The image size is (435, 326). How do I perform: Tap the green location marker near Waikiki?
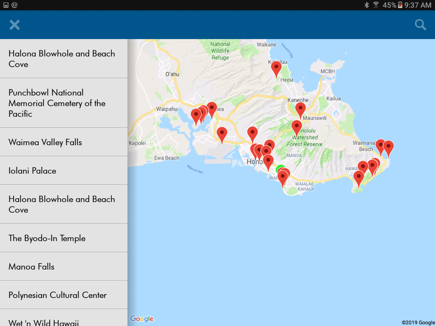(x=280, y=169)
